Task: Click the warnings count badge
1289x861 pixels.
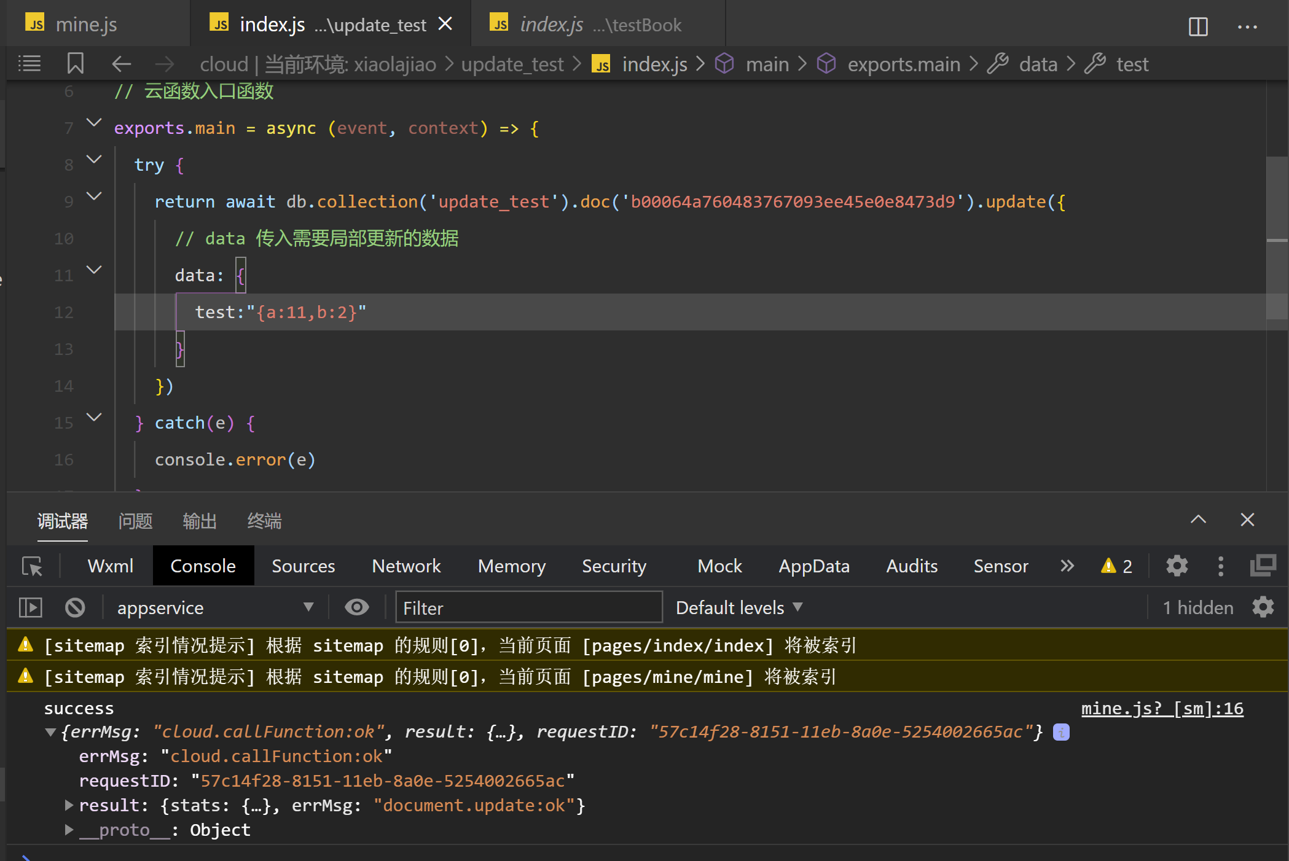Action: 1116,566
